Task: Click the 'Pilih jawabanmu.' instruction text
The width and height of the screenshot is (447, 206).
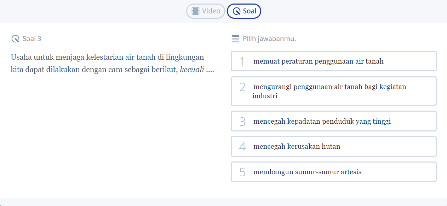Action: [269, 39]
